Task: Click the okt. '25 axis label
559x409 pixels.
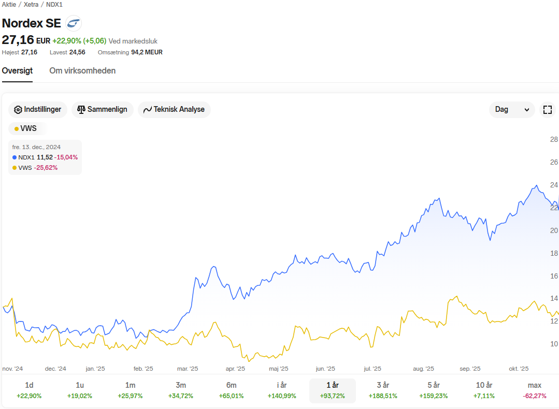Action: coord(519,369)
